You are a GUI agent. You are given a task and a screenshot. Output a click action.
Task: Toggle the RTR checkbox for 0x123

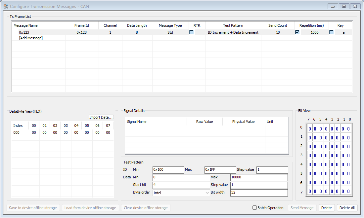191,32
